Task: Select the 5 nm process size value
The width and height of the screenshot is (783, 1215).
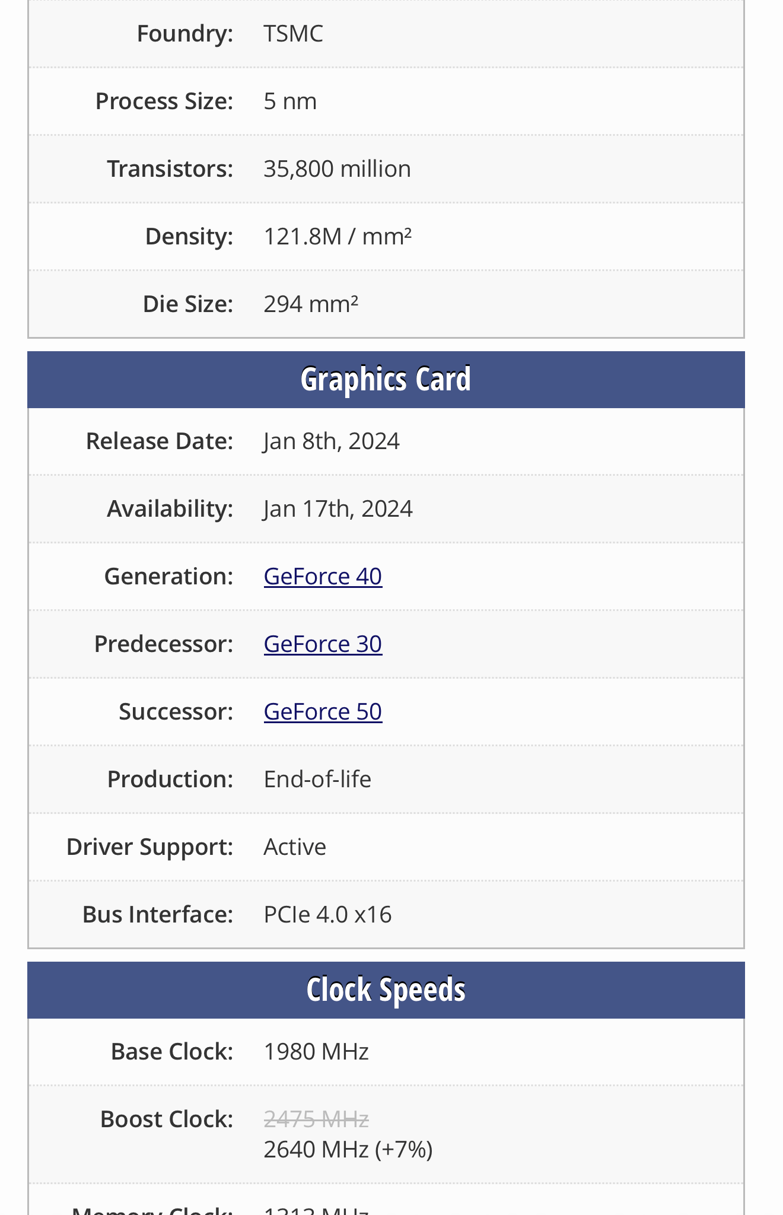Action: coord(290,101)
